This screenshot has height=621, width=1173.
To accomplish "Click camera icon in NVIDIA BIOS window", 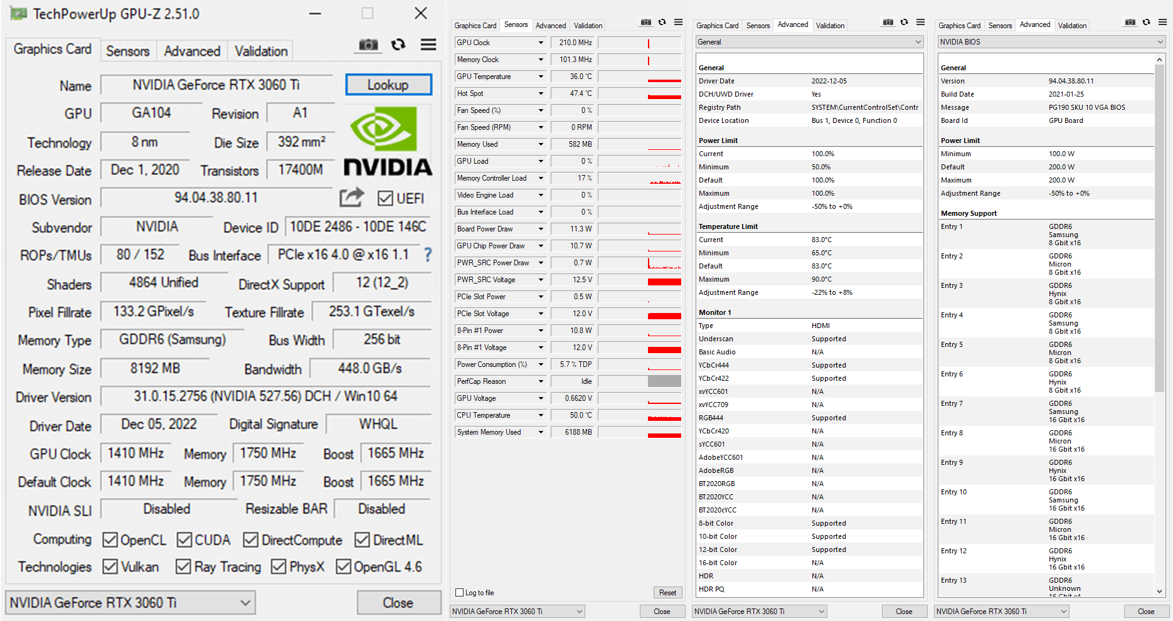I will pyautogui.click(x=1130, y=22).
